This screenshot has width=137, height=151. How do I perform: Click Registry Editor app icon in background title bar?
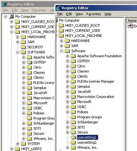click(x=4, y=4)
